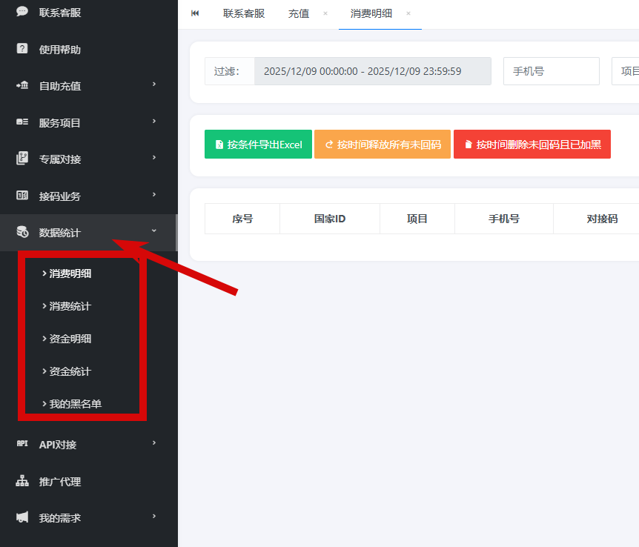
Task: Open 我的黑名单 submenu item
Action: click(75, 404)
